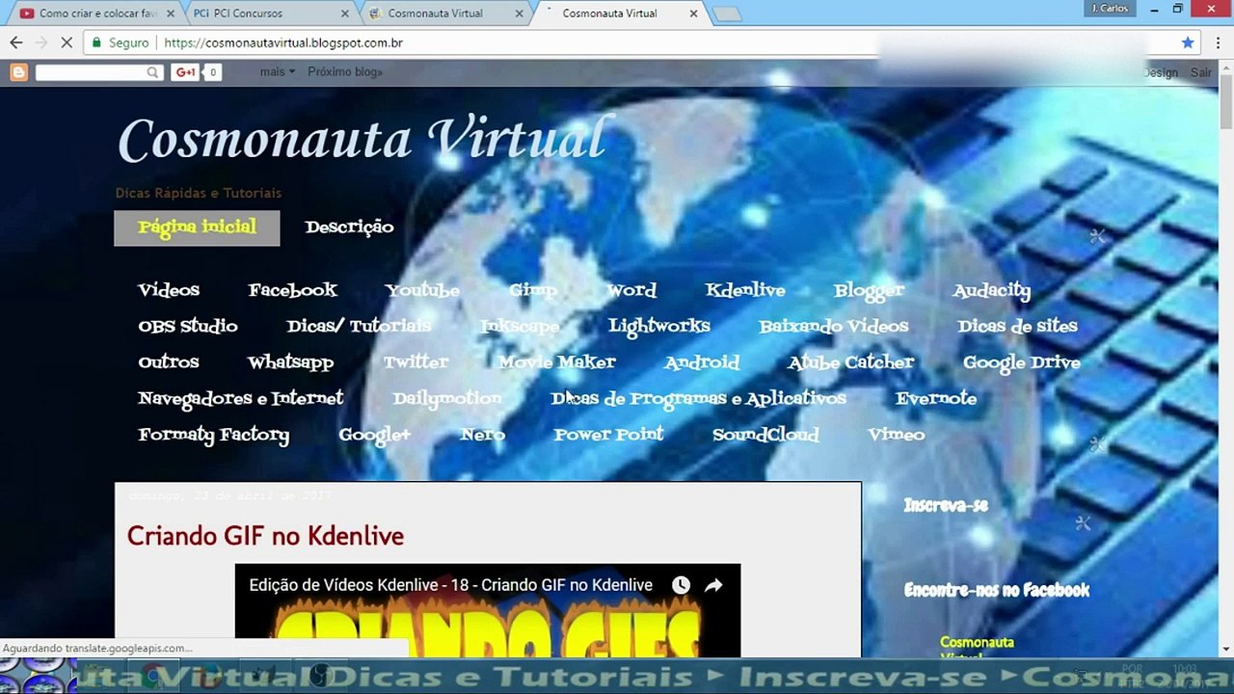
Task: Open the Word label link
Action: coord(631,290)
